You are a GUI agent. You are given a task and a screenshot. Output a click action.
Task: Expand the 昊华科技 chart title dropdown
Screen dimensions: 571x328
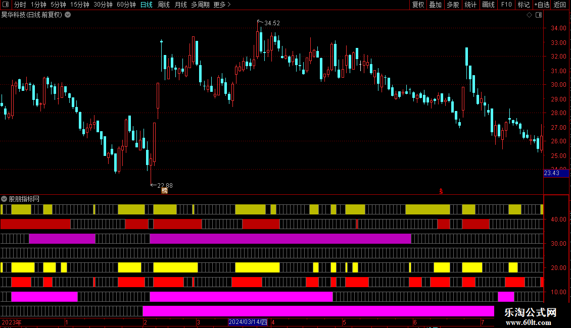click(68, 15)
